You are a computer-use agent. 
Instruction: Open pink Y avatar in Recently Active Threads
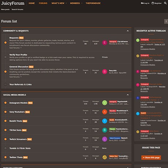click(x=138, y=85)
